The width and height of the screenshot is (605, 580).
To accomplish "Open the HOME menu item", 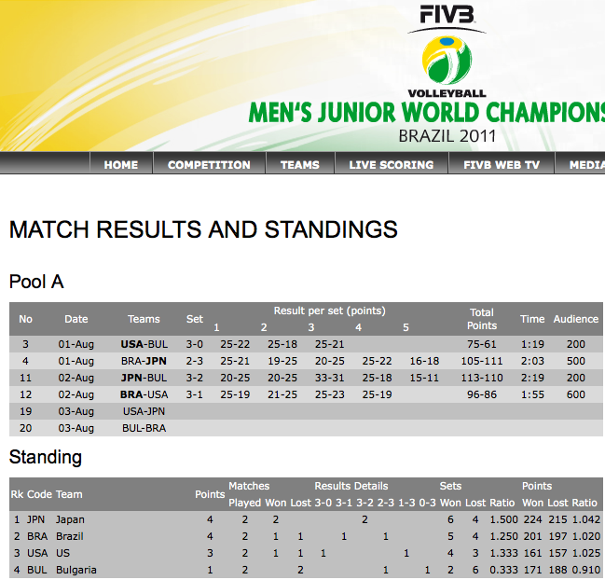I will (x=121, y=165).
